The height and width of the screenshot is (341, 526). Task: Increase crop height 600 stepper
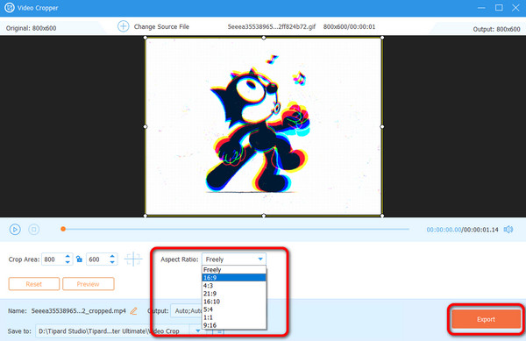tap(112, 256)
